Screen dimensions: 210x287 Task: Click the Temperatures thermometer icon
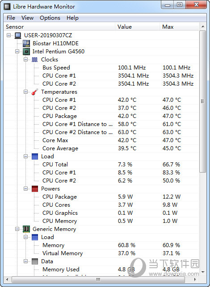35,92
